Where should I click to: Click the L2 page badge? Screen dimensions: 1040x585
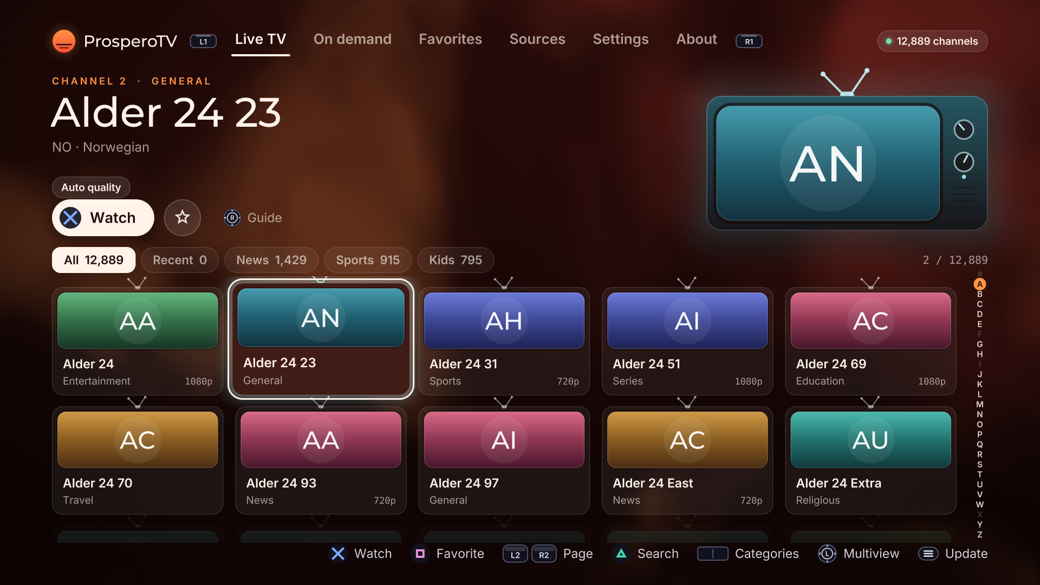(x=515, y=554)
